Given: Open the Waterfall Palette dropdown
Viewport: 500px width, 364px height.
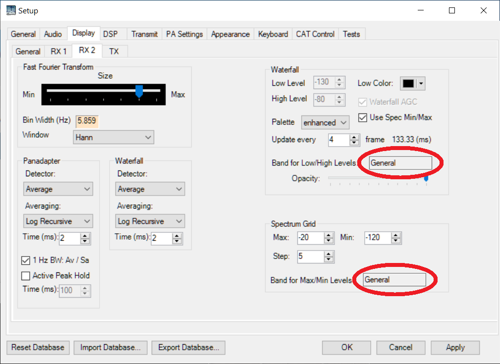Looking at the screenshot, I should [x=326, y=122].
